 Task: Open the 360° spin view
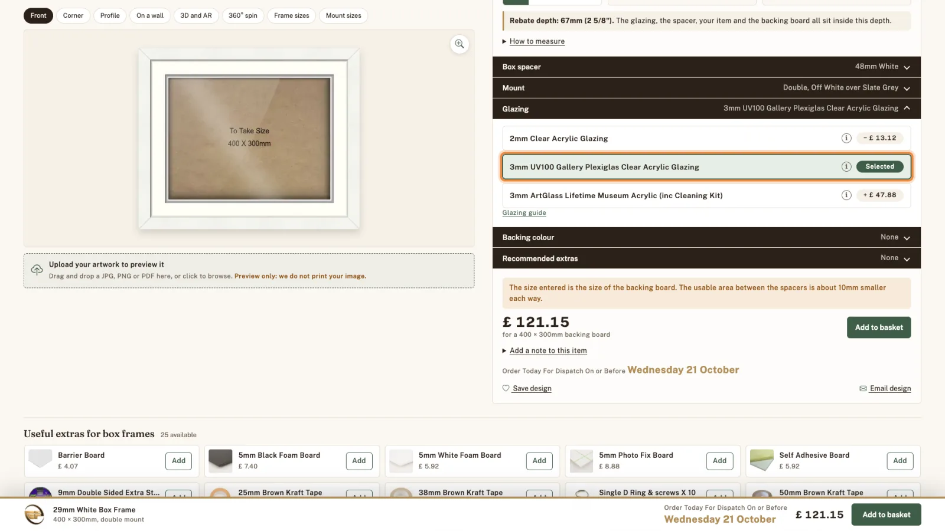coord(243,15)
